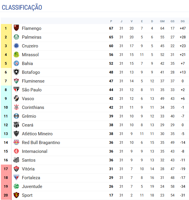The width and height of the screenshot is (189, 200).
Task: Click the V wins column header
Action: coord(131,21)
